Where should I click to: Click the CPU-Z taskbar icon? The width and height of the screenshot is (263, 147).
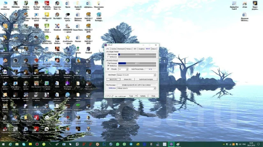pos(171,144)
